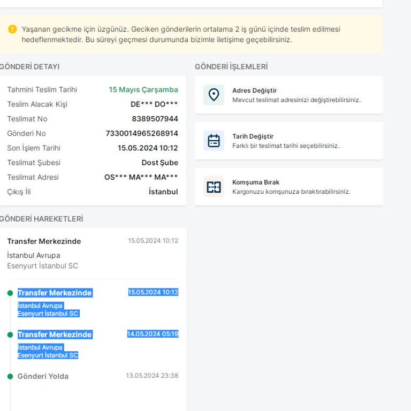This screenshot has width=411, height=411.
Task: Click green dot beside 15.05.2024 10:12 Transfer Merkezinde
Action: click(10, 293)
